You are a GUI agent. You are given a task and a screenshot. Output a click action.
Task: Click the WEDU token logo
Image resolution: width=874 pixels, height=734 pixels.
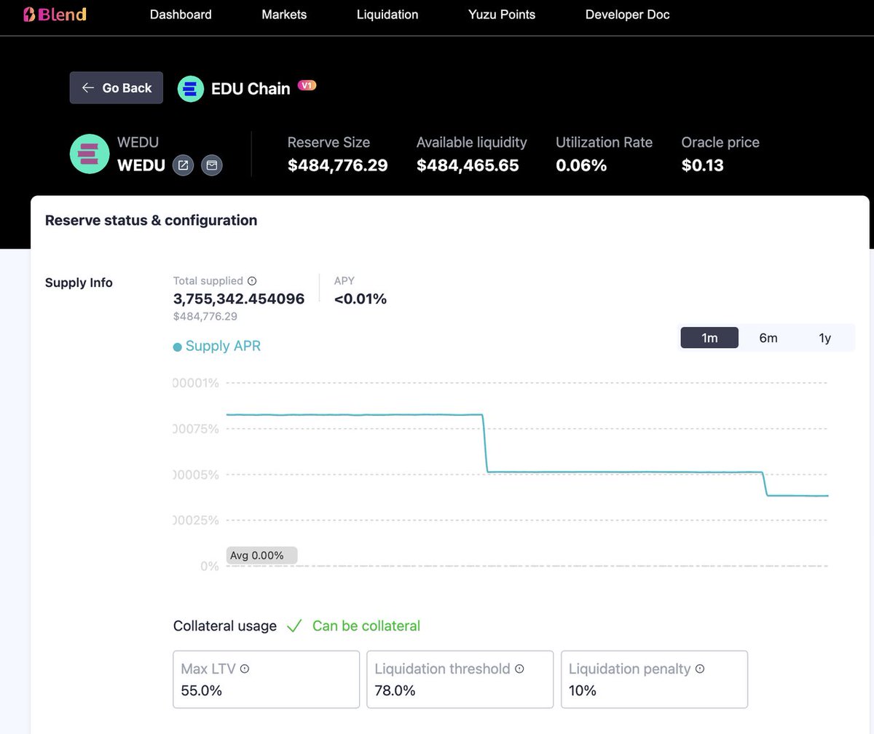(90, 154)
